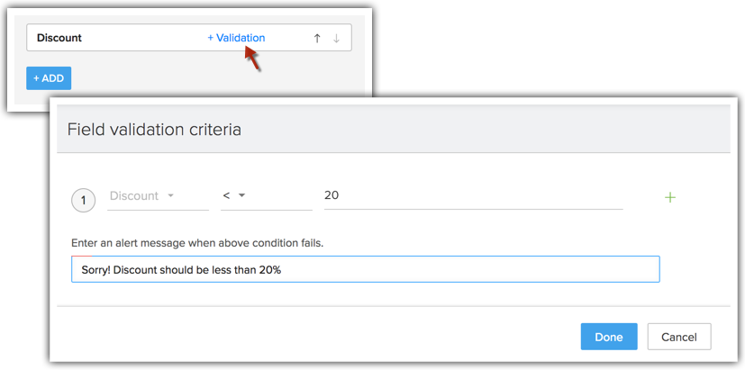
Task: Click the caret beside Discount in criteria
Action: pyautogui.click(x=170, y=196)
